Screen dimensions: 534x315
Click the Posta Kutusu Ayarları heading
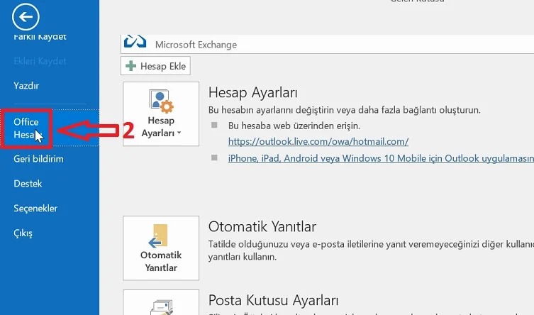(274, 300)
